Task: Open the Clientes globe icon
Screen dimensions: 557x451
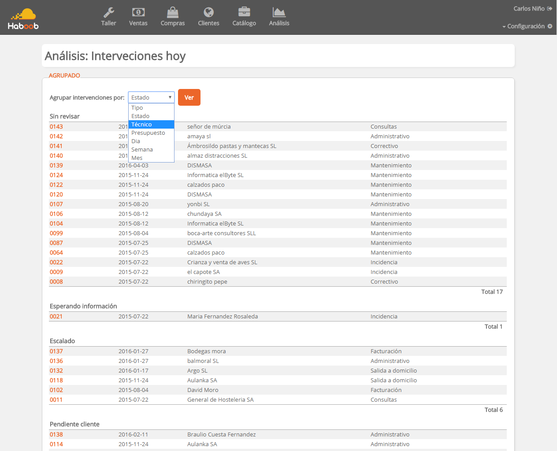Action: pyautogui.click(x=209, y=12)
